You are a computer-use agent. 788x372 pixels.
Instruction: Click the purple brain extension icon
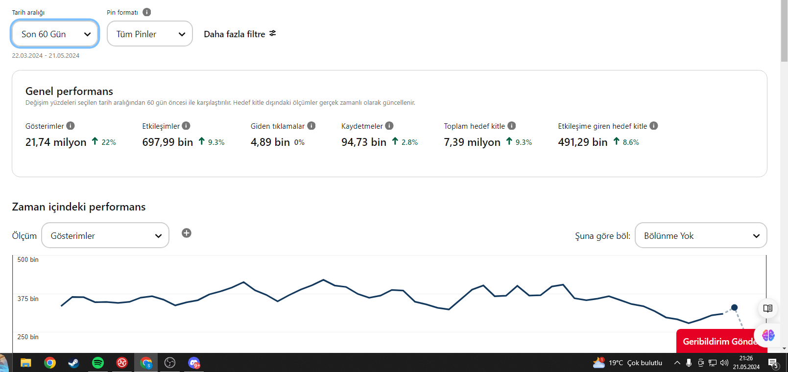coord(768,335)
